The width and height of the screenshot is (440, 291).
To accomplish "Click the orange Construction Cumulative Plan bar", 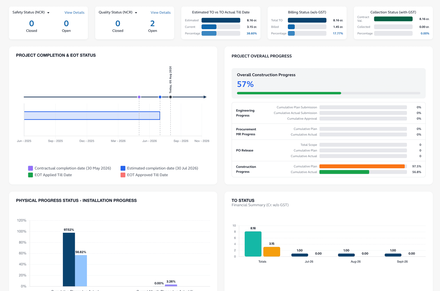I will coord(362,166).
